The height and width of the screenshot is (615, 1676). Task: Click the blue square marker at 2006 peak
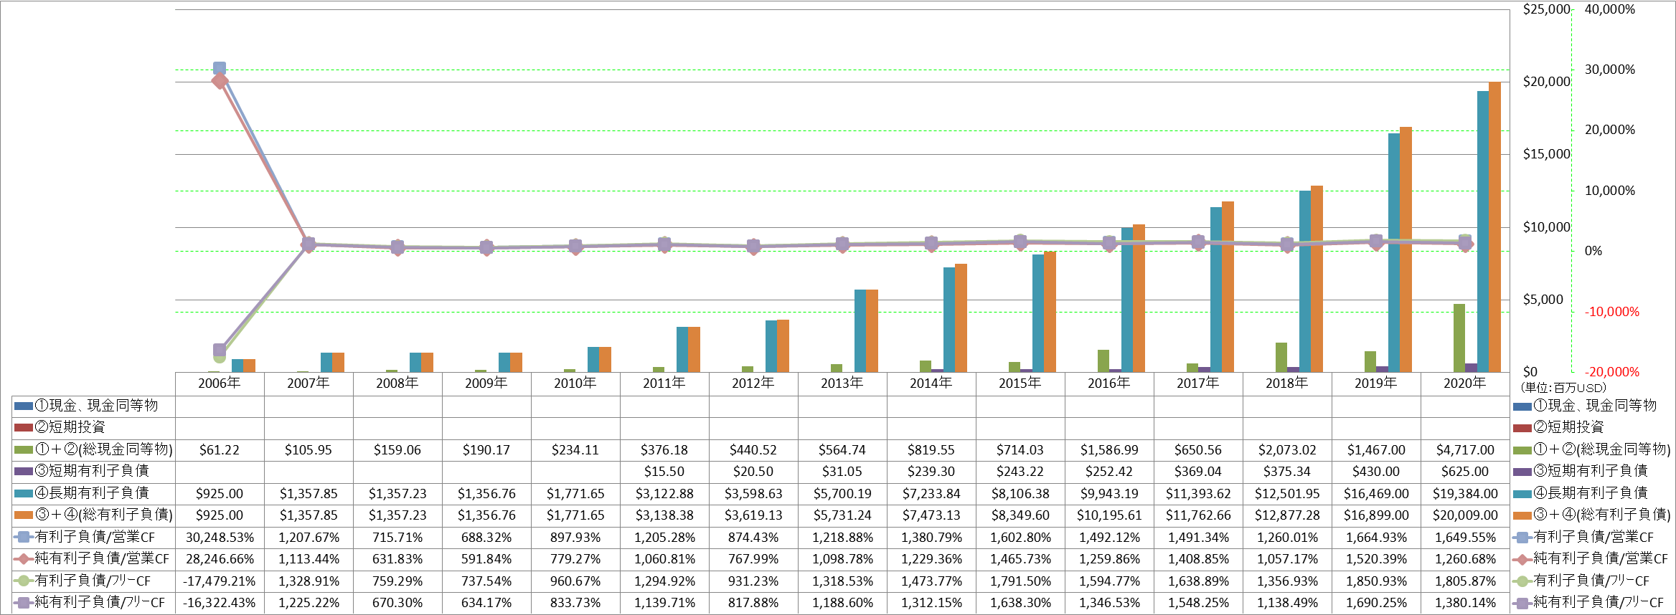coord(220,68)
